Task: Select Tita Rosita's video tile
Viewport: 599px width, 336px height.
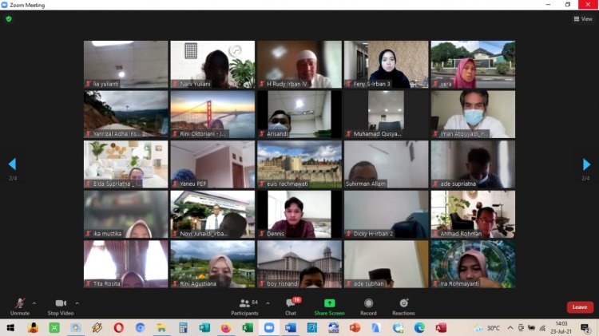Action: pos(125,264)
